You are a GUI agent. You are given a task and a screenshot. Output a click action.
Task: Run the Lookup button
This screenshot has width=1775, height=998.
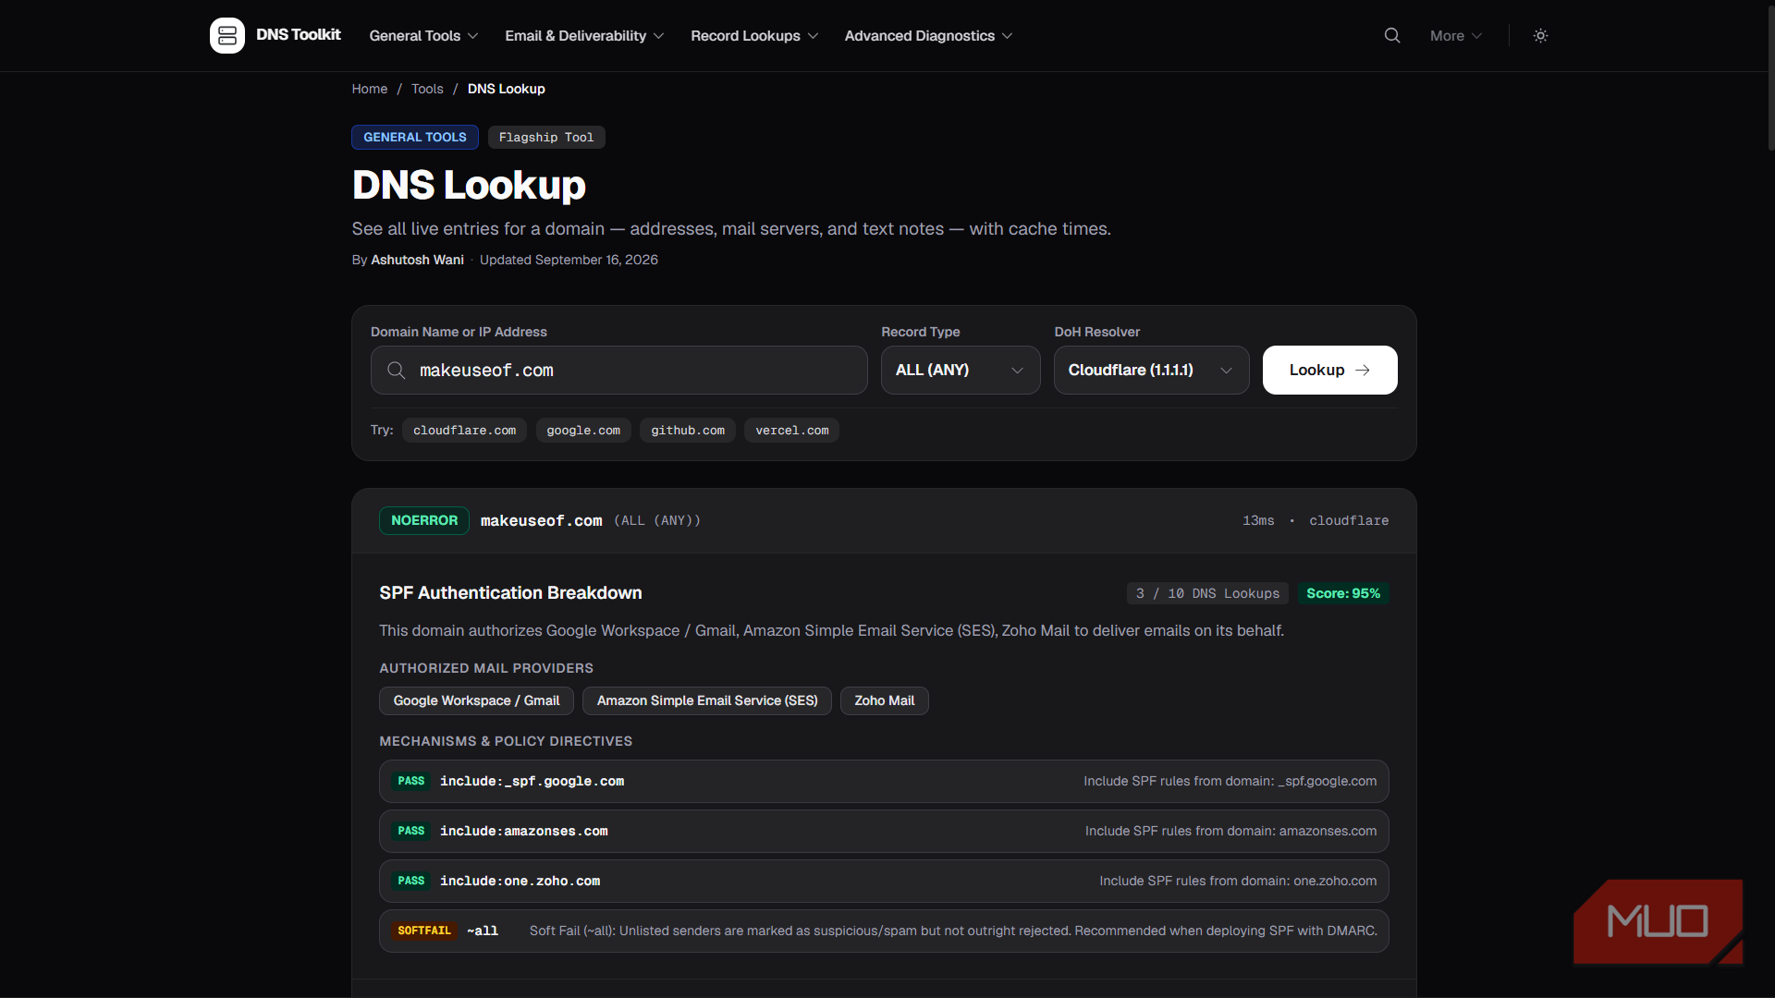pyautogui.click(x=1329, y=370)
